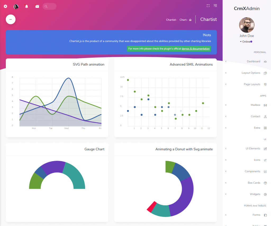271x226 pixels.
Task: Click the red slice of donut chart
Action: pyautogui.click(x=151, y=207)
